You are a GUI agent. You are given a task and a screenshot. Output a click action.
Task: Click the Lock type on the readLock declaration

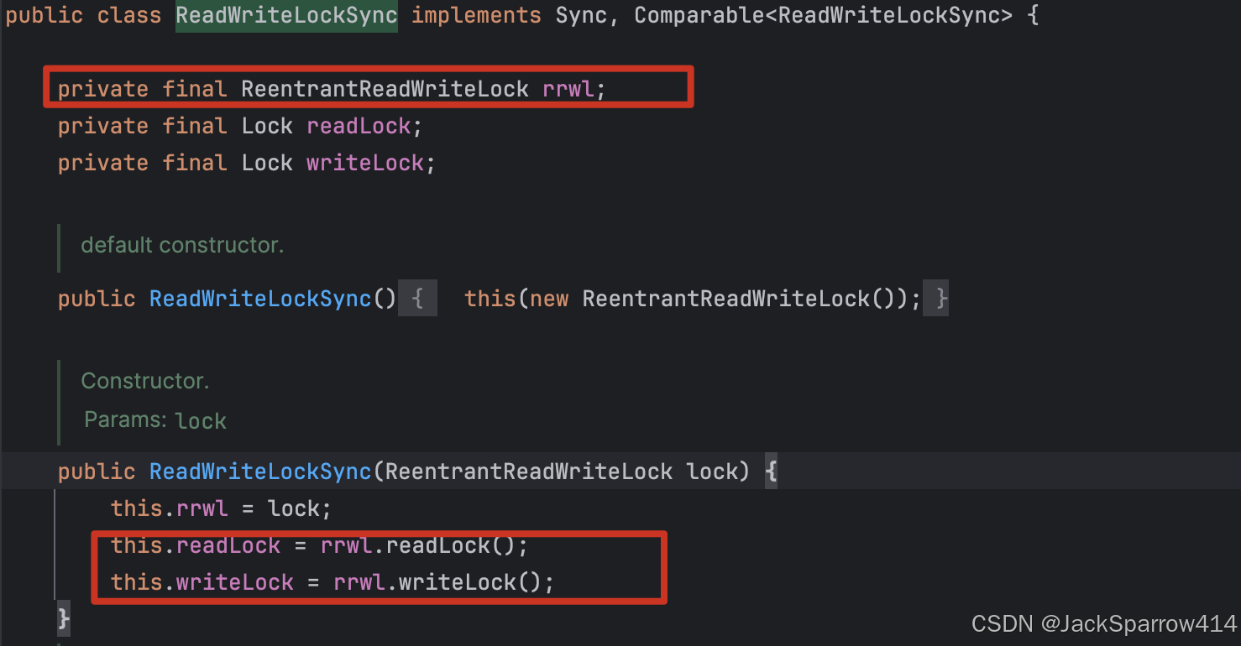(x=267, y=126)
